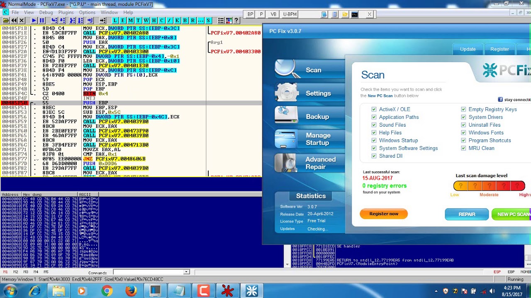The width and height of the screenshot is (531, 298).
Task: Click inside the Command input field
Action: (149, 272)
